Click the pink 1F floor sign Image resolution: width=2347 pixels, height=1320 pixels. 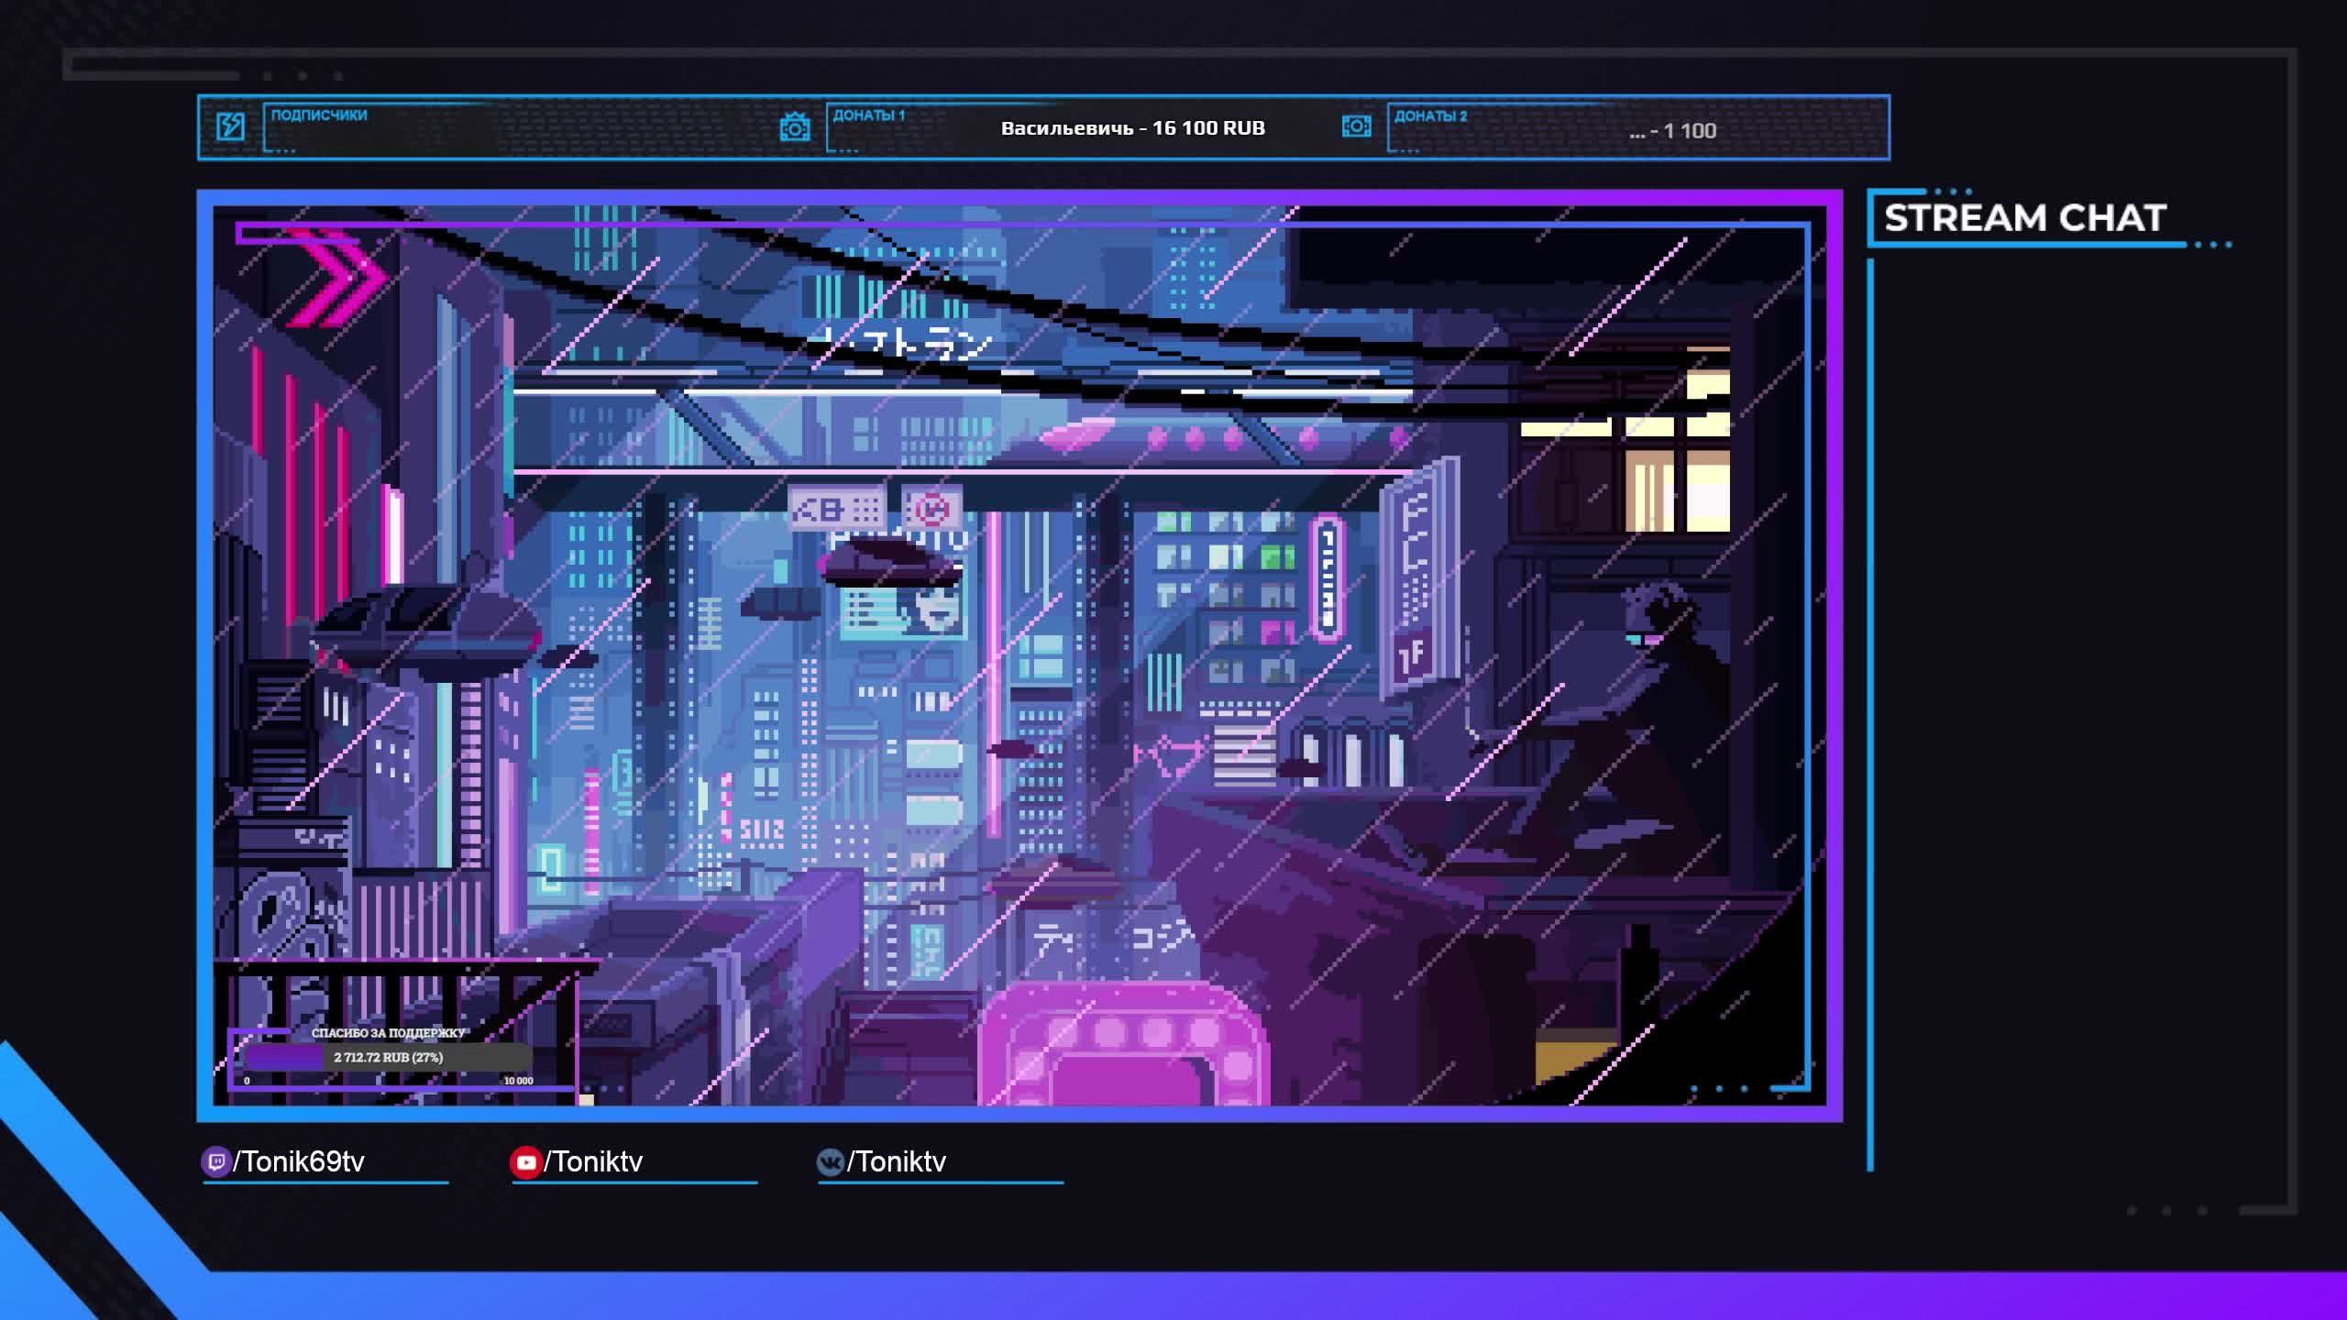(x=1412, y=654)
